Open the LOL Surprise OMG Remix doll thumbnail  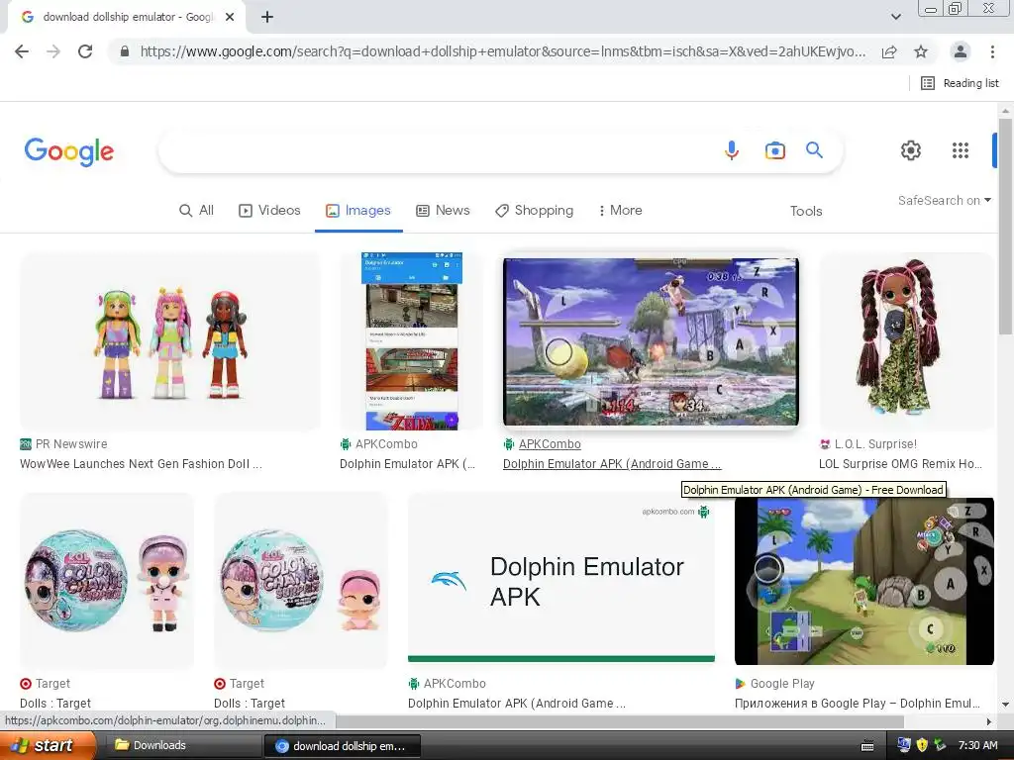pyautogui.click(x=906, y=341)
